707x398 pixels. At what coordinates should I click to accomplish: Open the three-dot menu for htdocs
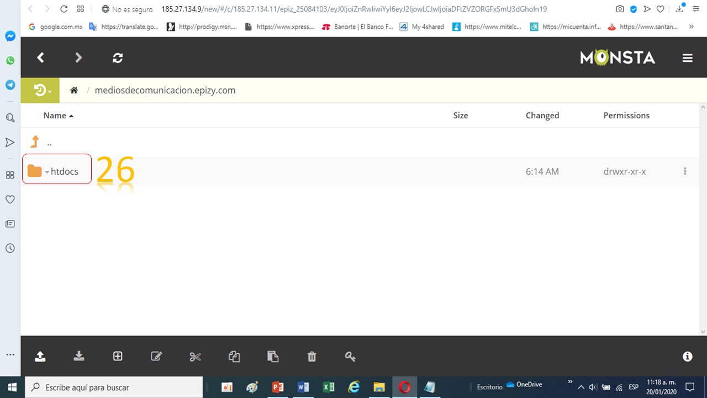click(x=685, y=171)
